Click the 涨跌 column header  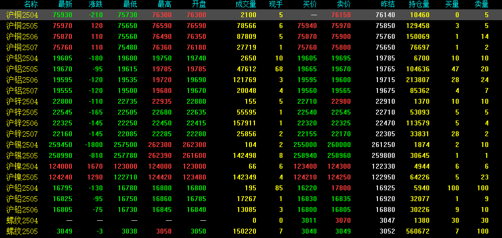pos(96,4)
